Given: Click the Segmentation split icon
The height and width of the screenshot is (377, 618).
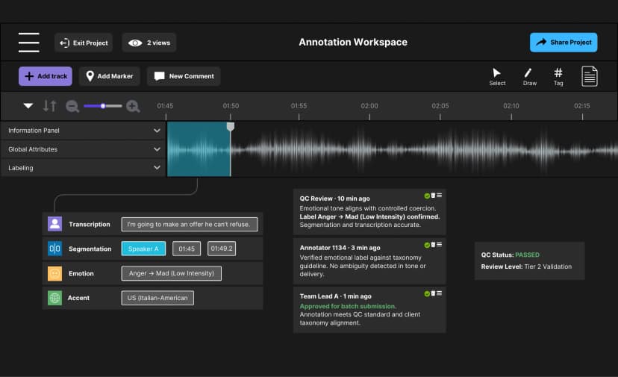Looking at the screenshot, I should coord(54,249).
